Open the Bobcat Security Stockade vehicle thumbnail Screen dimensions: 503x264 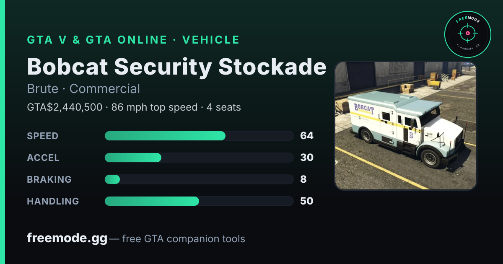coord(406,126)
